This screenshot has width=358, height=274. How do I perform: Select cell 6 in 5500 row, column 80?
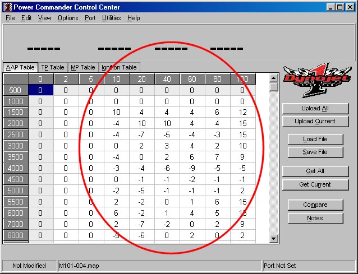tap(217, 202)
